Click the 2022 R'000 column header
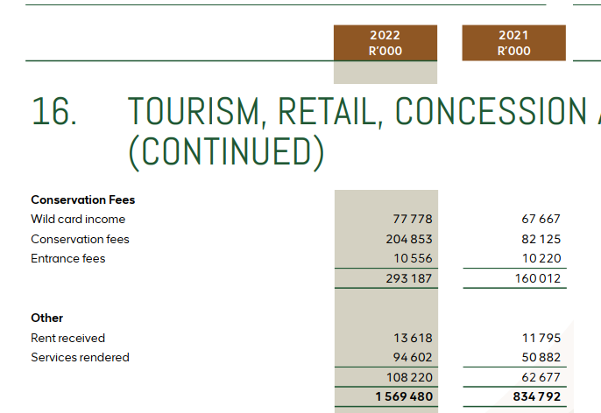This screenshot has width=601, height=413. point(385,42)
